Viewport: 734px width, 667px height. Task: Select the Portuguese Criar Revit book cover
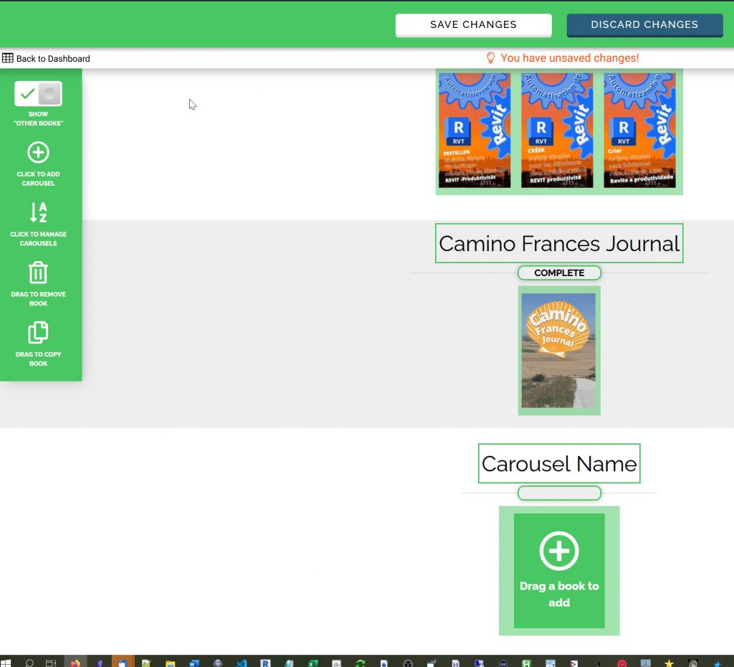point(639,130)
